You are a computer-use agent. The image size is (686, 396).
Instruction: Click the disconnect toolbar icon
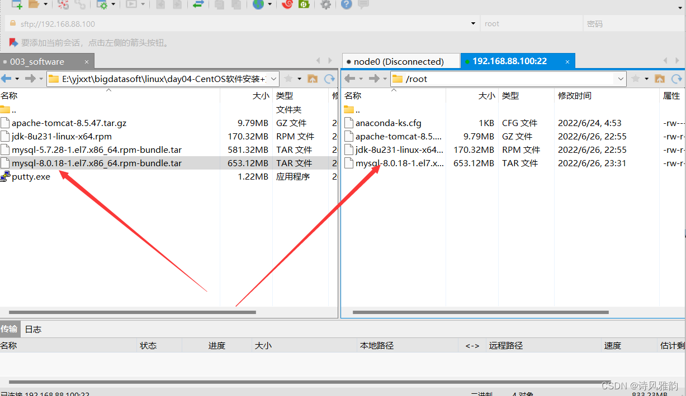[63, 4]
